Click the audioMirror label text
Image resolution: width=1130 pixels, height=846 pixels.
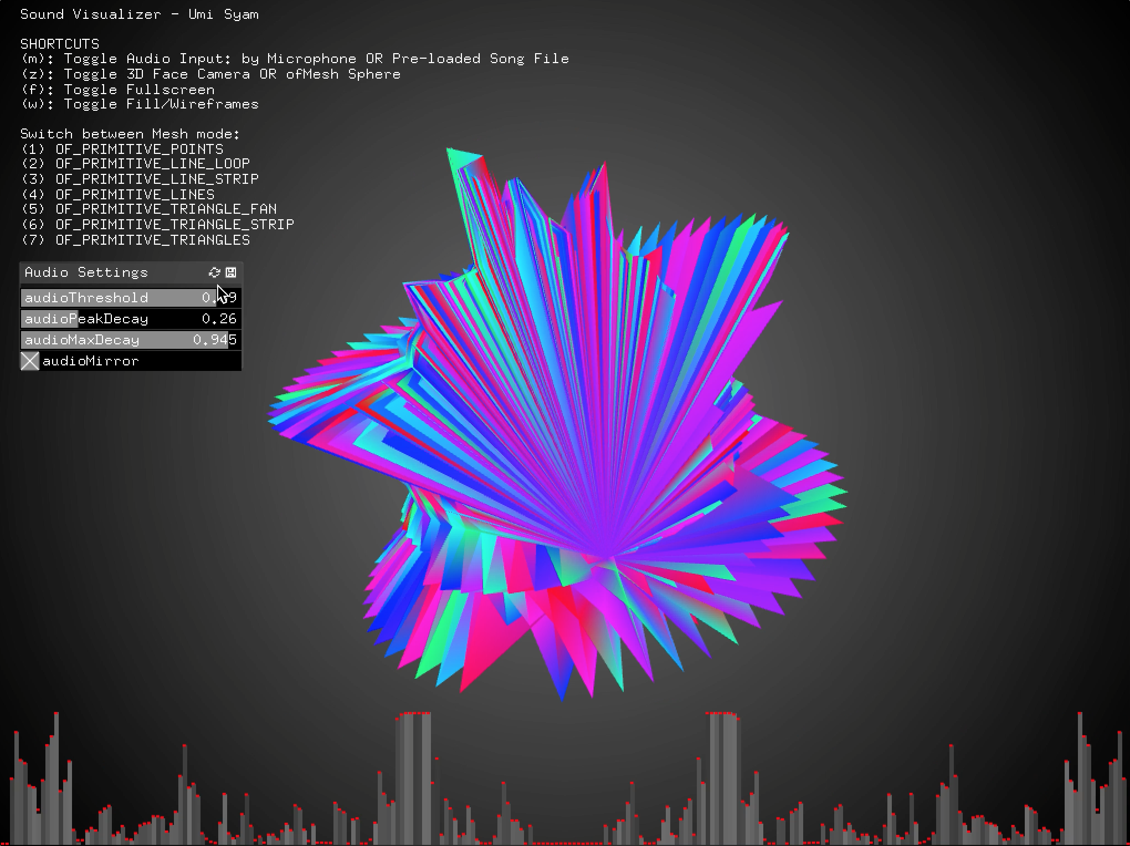click(x=91, y=361)
